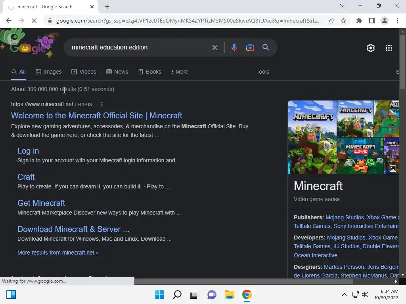Open the Ocean Interactive link
The width and height of the screenshot is (406, 304).
pyautogui.click(x=315, y=255)
